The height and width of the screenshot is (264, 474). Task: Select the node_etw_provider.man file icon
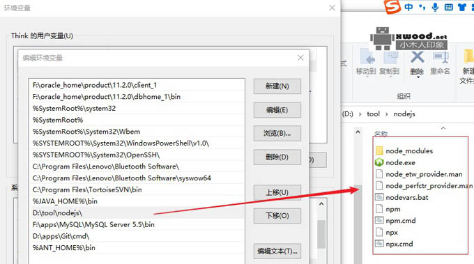pyautogui.click(x=379, y=174)
